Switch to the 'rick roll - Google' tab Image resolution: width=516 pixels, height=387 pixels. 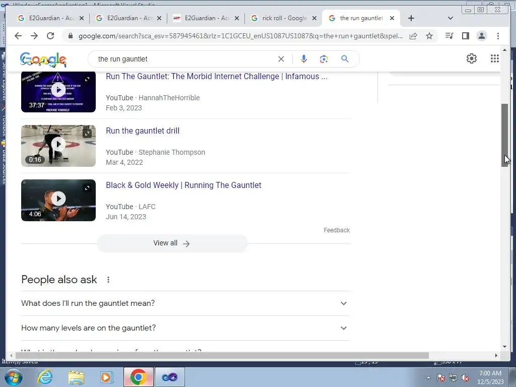coord(284,18)
